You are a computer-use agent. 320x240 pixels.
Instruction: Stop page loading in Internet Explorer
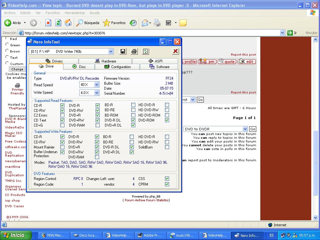pos(48,23)
